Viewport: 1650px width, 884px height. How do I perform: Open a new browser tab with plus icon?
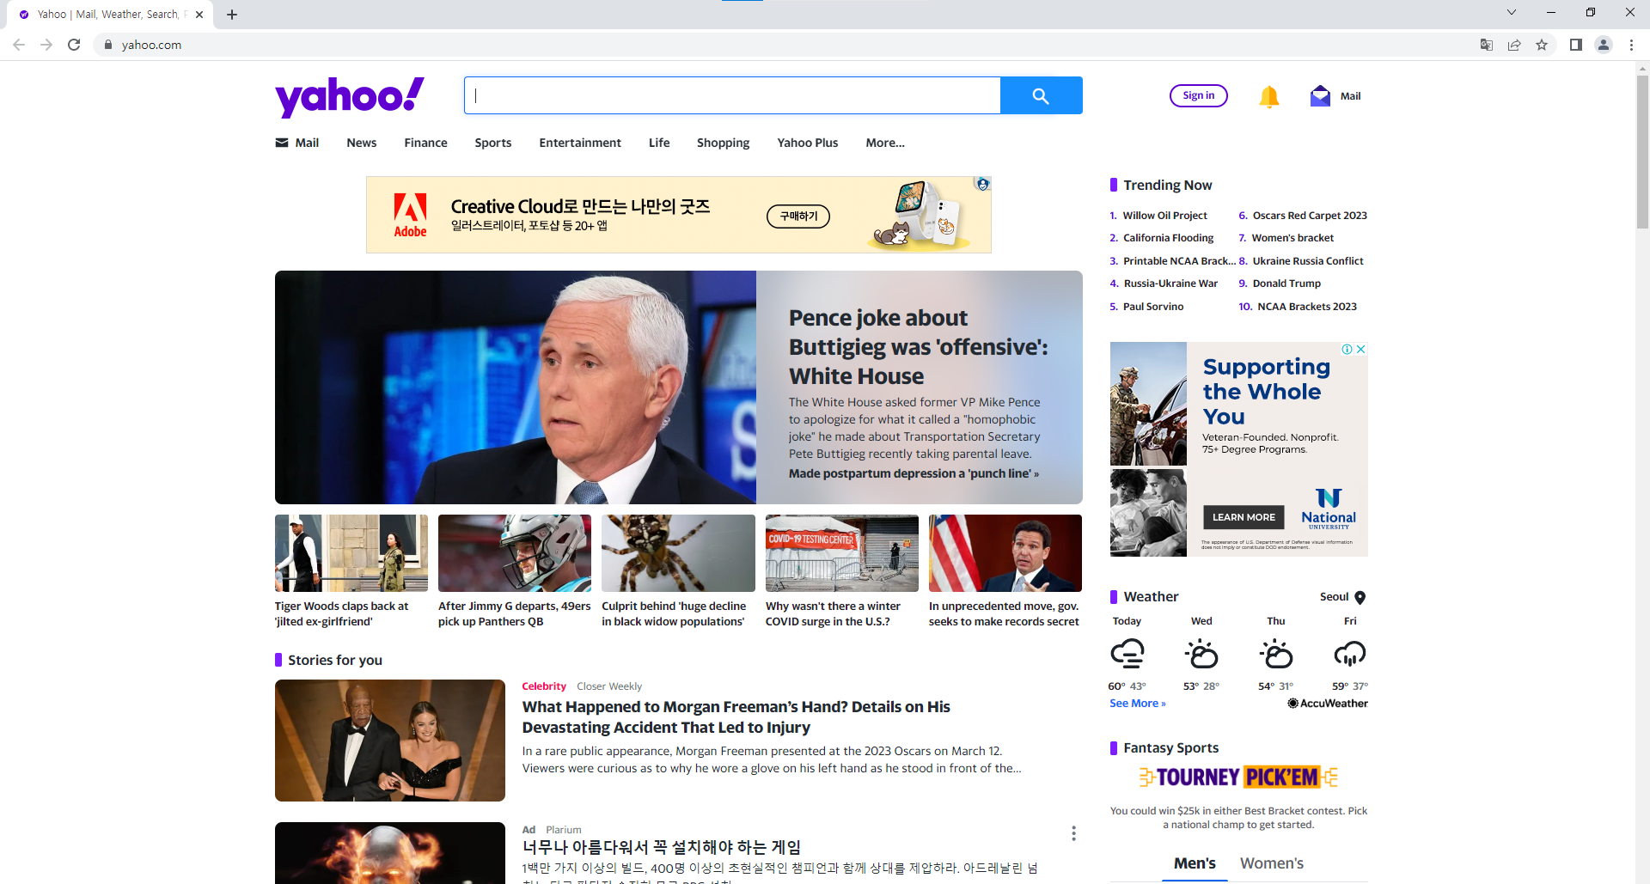[232, 15]
